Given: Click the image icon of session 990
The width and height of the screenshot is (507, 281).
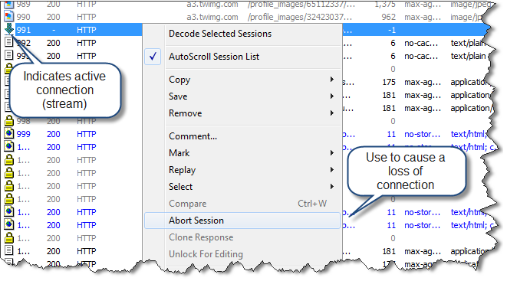Looking at the screenshot, I should point(9,16).
